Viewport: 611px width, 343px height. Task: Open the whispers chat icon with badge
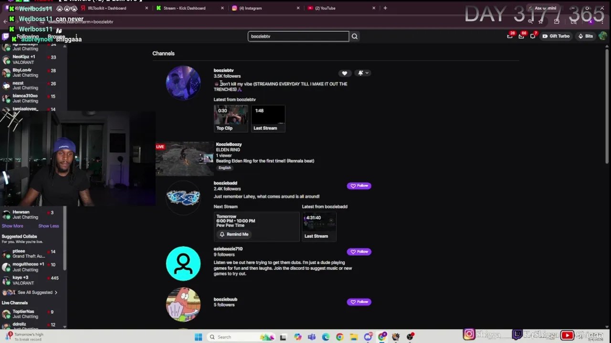tap(533, 36)
